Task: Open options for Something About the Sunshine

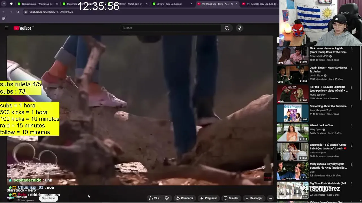Action: point(351,107)
